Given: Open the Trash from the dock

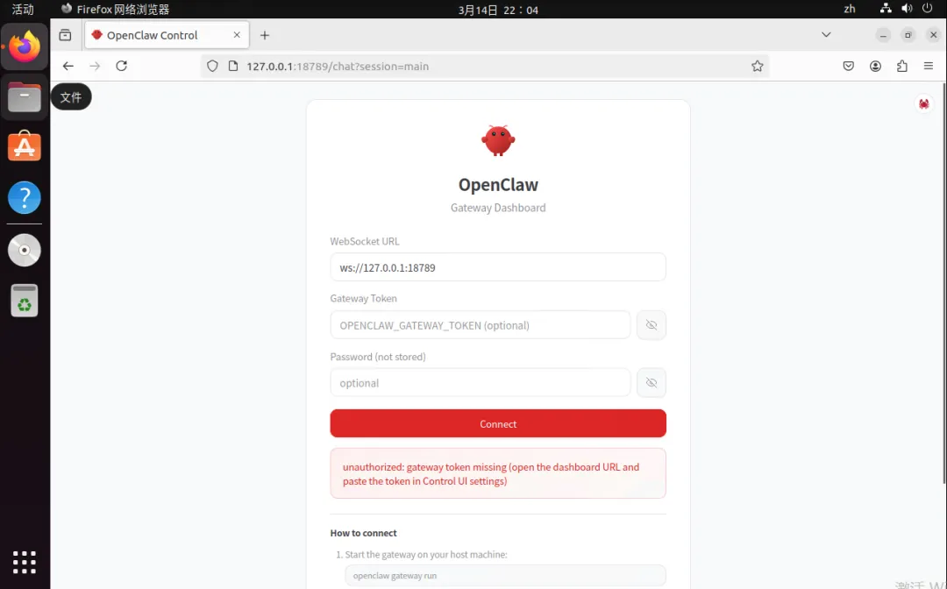Looking at the screenshot, I should (x=25, y=301).
